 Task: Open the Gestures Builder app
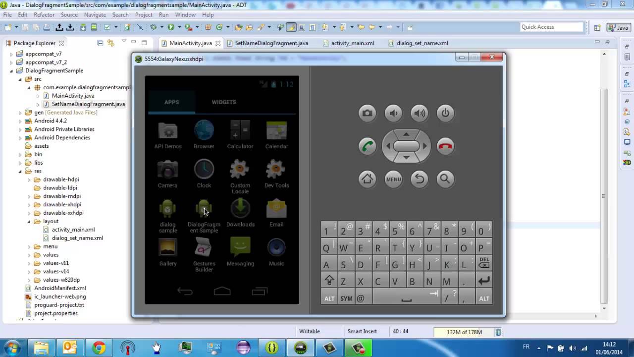[x=204, y=255]
